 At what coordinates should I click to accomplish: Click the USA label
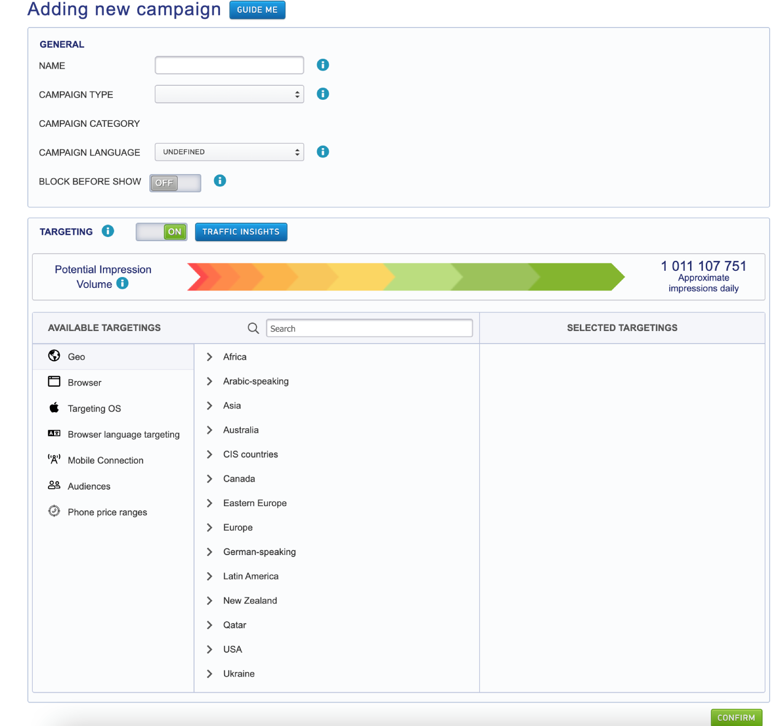[232, 650]
